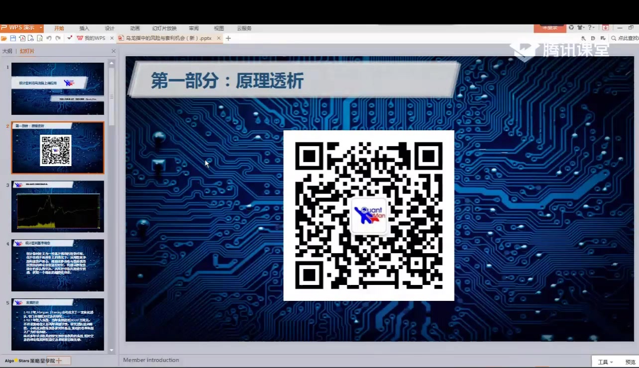Open the help question mark icon
The height and width of the screenshot is (368, 639).
pos(591,28)
